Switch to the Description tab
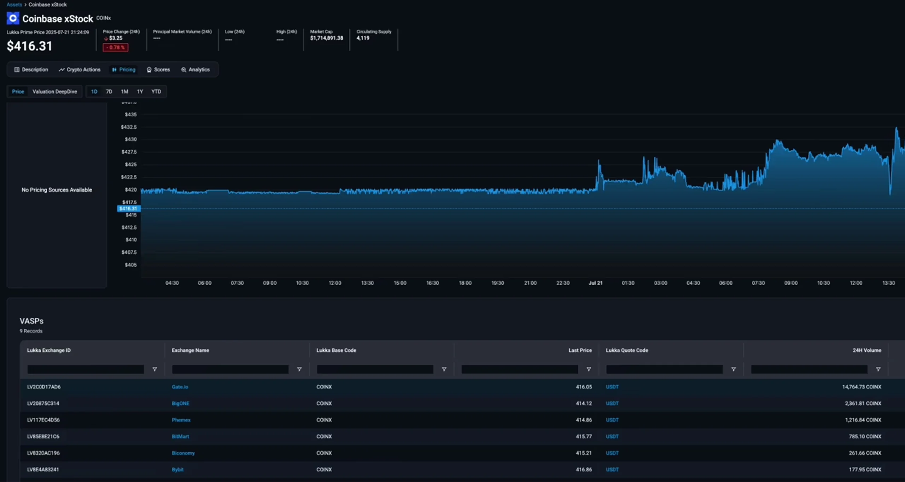 tap(31, 70)
